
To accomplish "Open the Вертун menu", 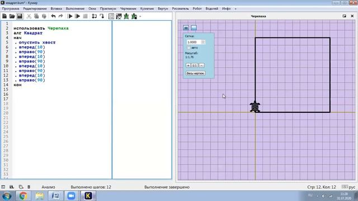I will (163, 9).
